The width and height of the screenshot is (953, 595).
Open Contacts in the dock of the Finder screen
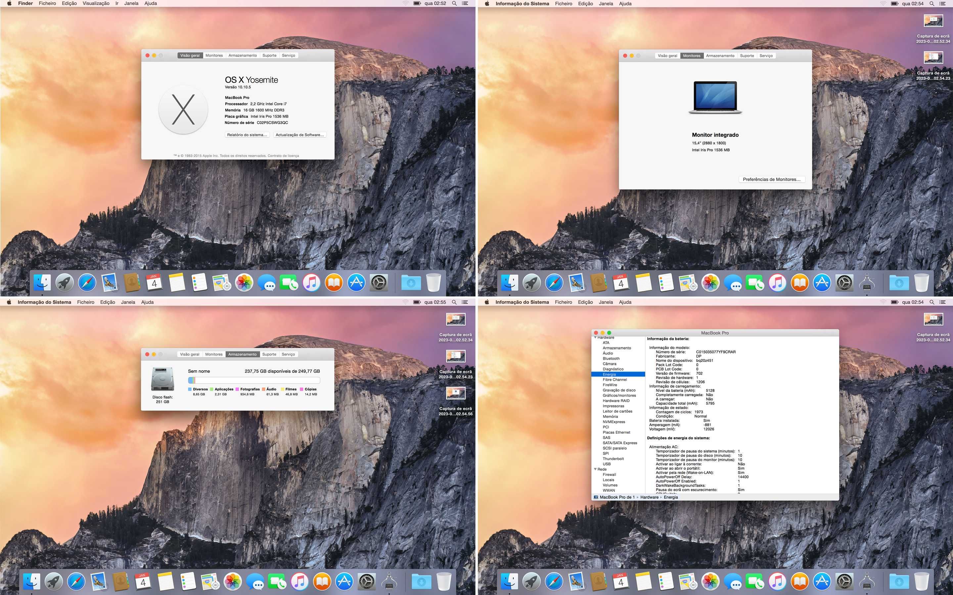coord(132,283)
